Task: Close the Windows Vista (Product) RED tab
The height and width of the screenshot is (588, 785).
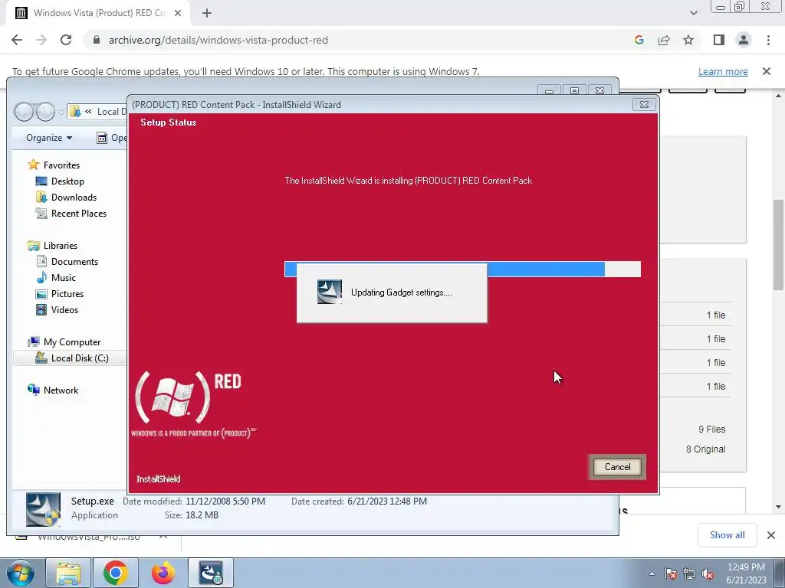Action: click(x=178, y=13)
